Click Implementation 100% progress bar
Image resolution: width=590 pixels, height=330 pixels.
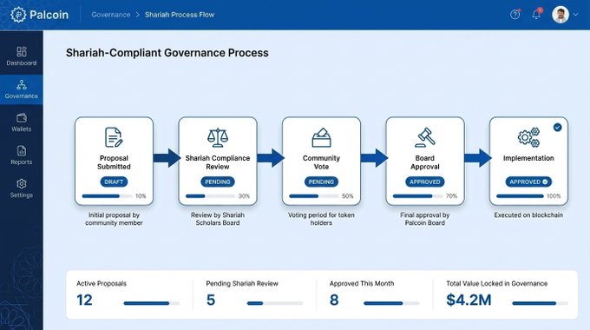point(520,196)
